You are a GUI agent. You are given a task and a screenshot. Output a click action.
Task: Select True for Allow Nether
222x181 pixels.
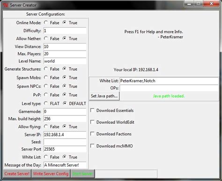pyautogui.click(x=65, y=38)
